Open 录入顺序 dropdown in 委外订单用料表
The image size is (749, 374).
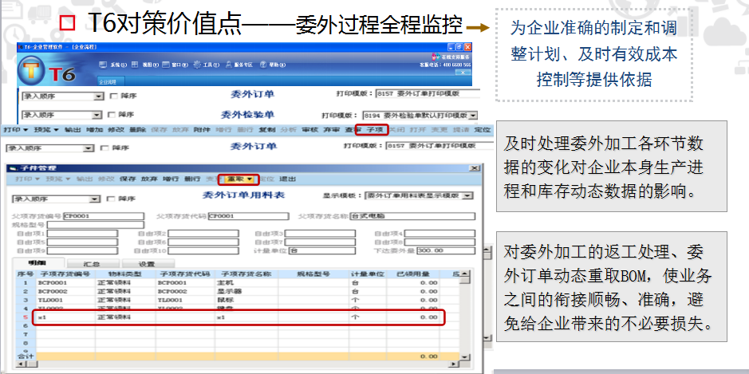pos(95,199)
